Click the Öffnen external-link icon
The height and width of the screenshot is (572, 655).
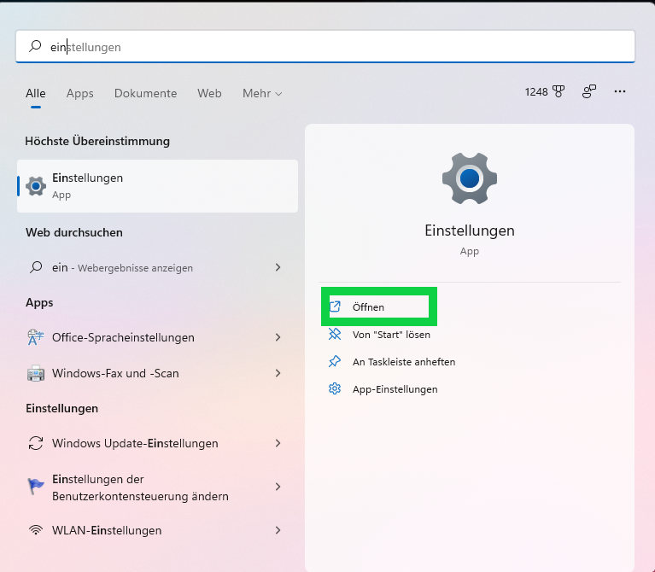[335, 306]
